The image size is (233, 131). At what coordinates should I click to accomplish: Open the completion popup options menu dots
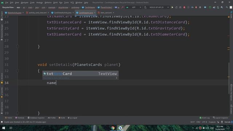(x=116, y=78)
